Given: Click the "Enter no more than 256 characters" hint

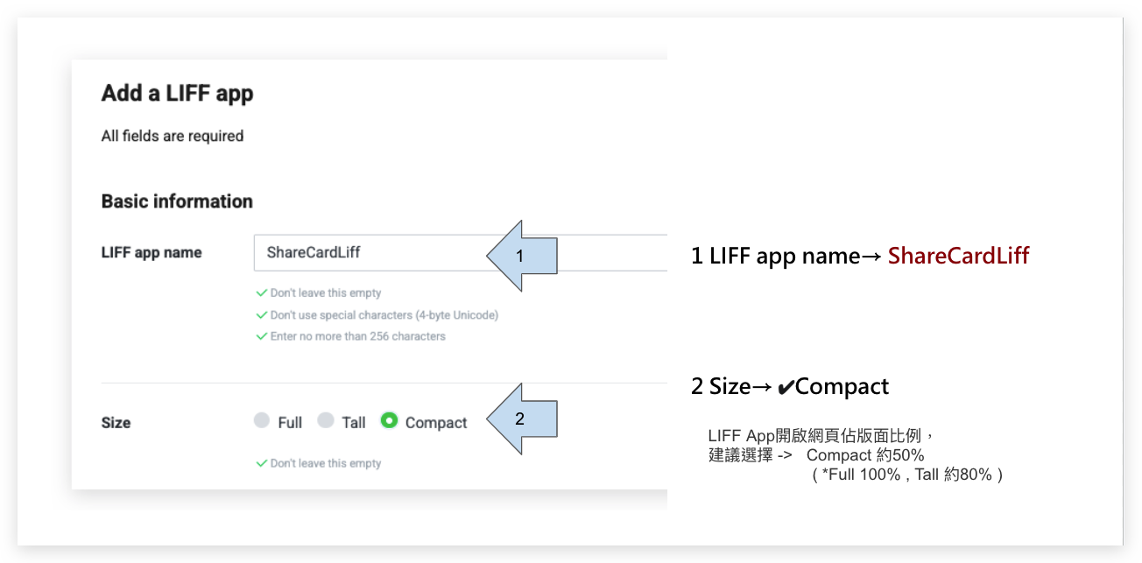Looking at the screenshot, I should pos(357,336).
